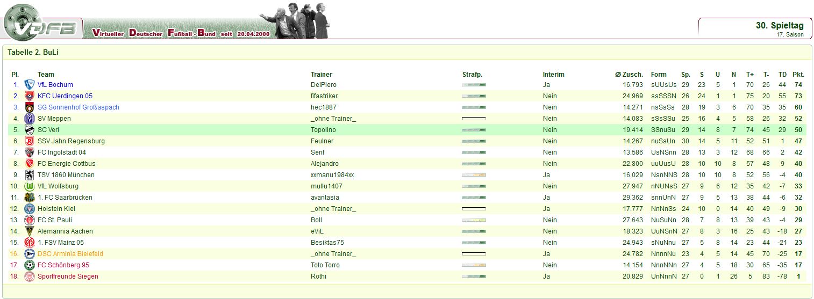
Task: Click the 30. Spieltag heading
Action: 780,26
